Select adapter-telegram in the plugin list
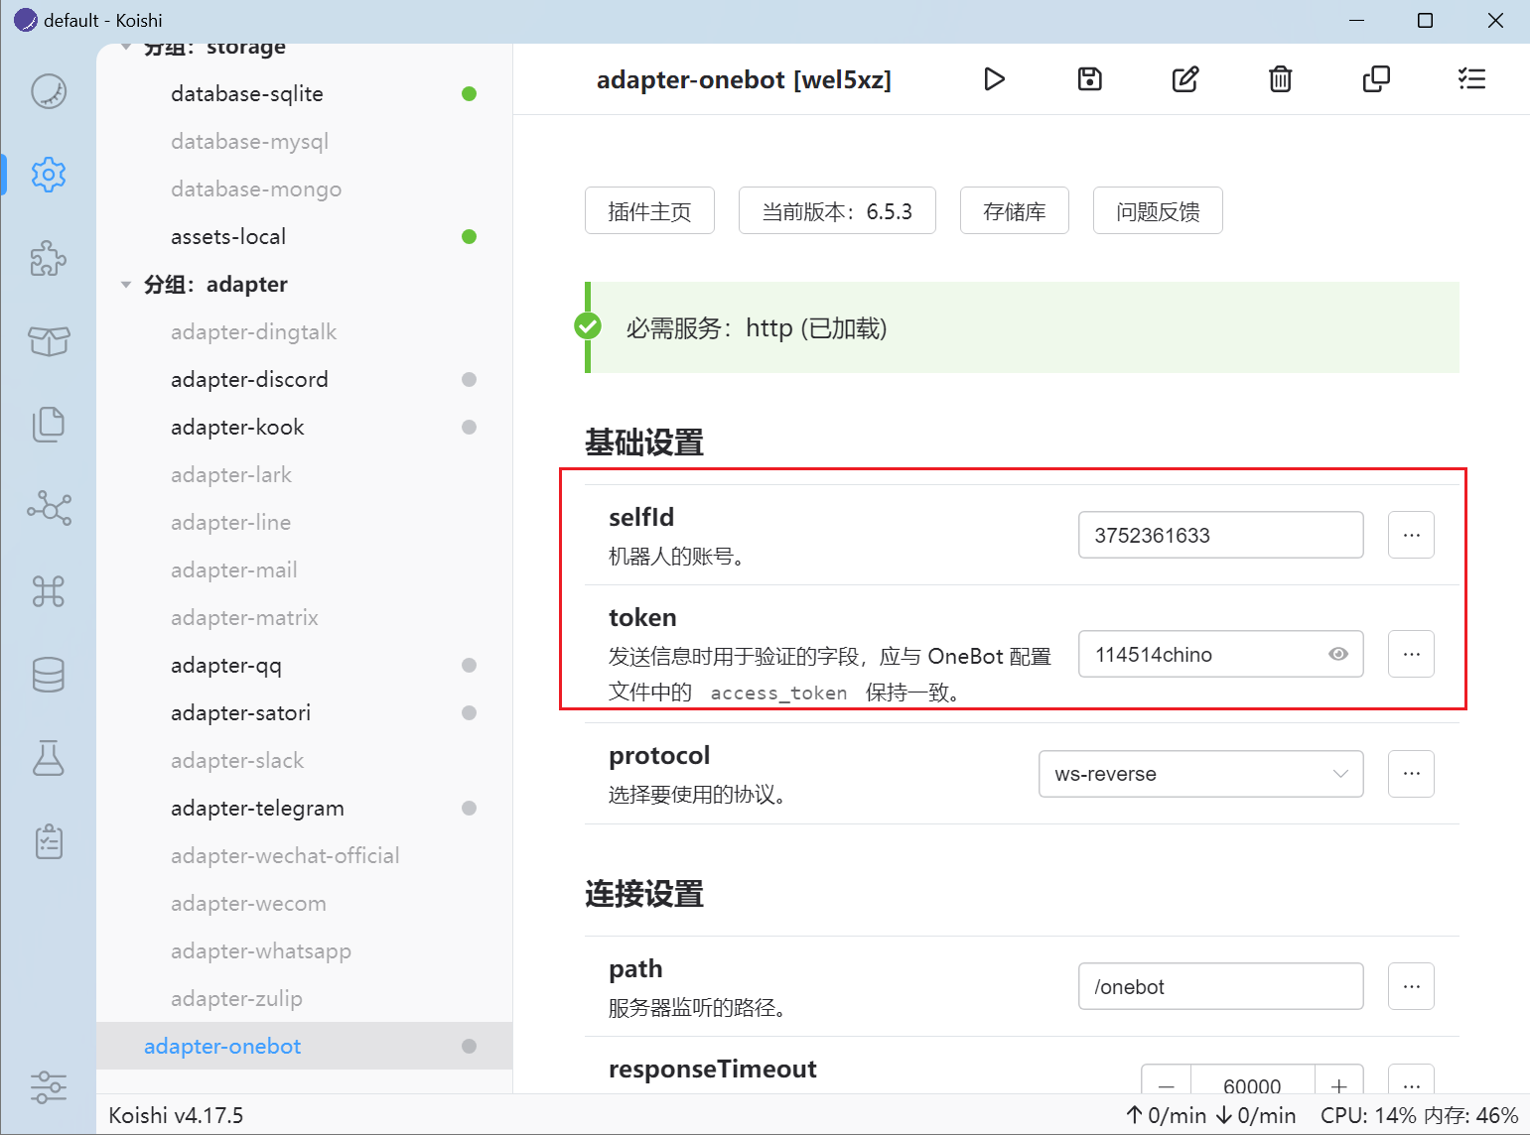Image resolution: width=1530 pixels, height=1135 pixels. tap(305, 808)
